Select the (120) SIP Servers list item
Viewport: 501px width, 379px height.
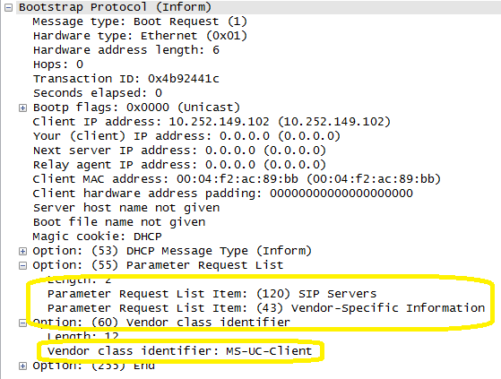[212, 294]
